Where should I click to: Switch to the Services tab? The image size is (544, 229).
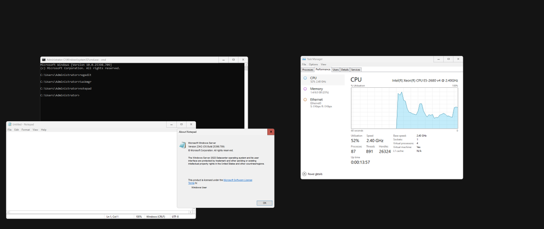356,70
